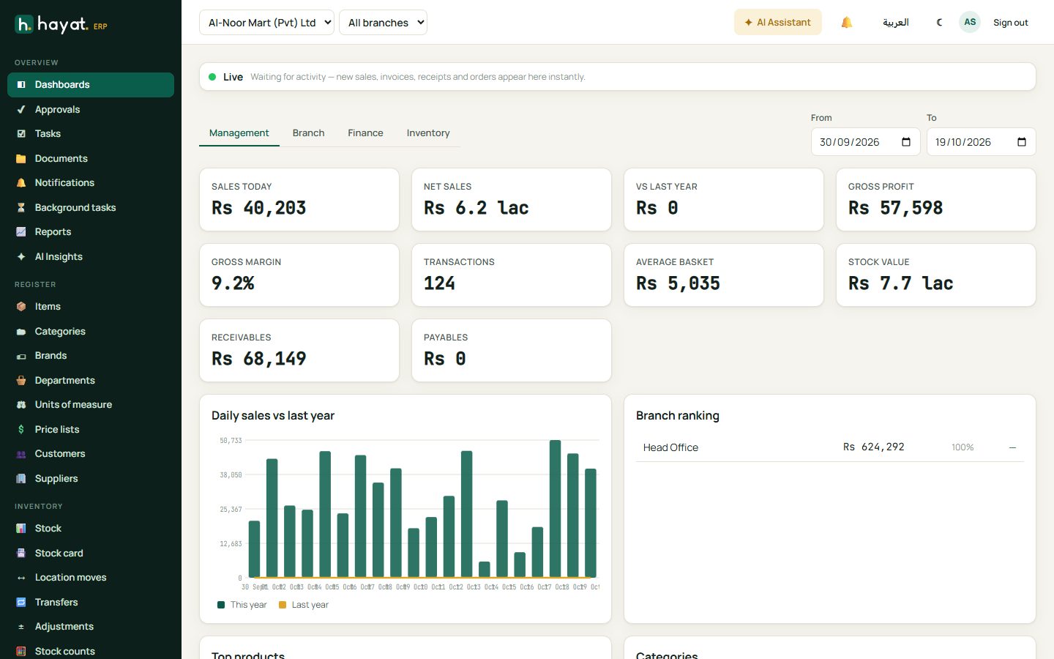Click the Documents folder icon
This screenshot has height=659, width=1054.
[x=21, y=159]
